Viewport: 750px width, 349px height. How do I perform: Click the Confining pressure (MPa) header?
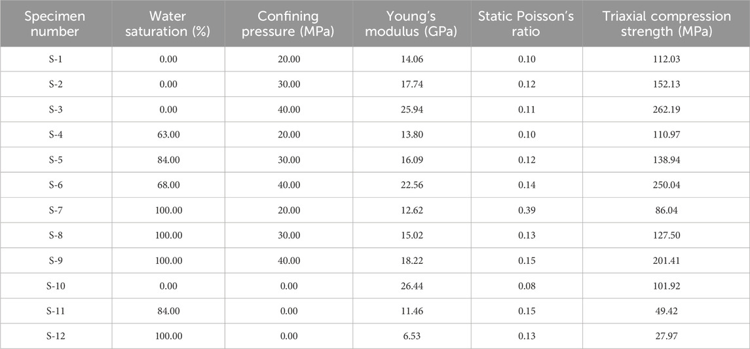[288, 23]
